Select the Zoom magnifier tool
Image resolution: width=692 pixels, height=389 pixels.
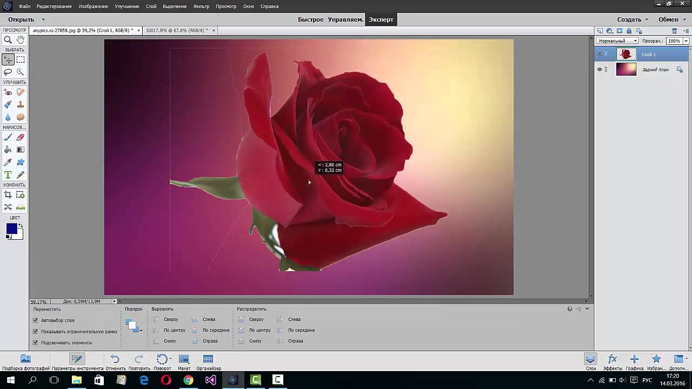coord(8,39)
